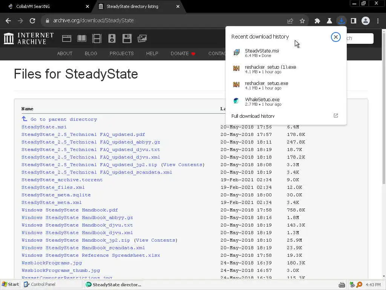
Task: Click the archive search box
Action: click(x=360, y=38)
